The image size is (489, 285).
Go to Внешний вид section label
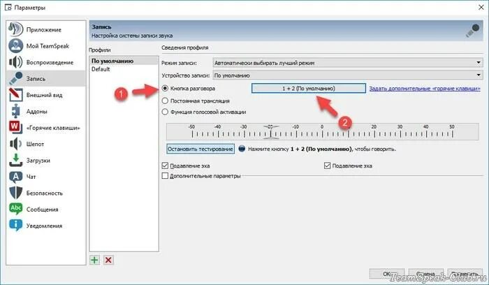pos(44,95)
